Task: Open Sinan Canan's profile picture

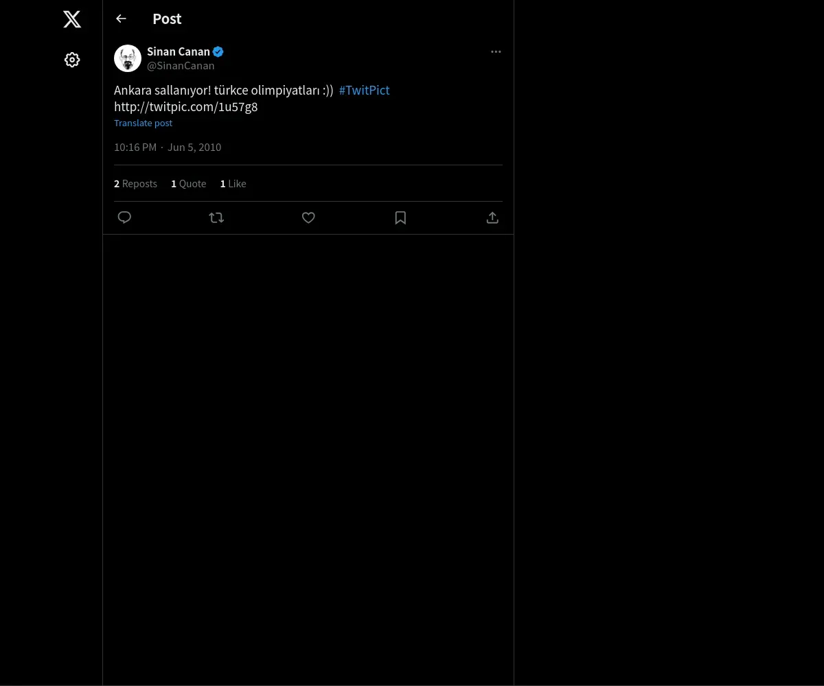Action: (128, 58)
